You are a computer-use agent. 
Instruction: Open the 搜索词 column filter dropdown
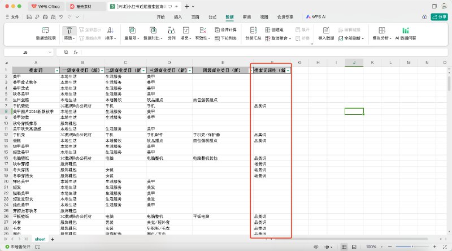[57, 71]
